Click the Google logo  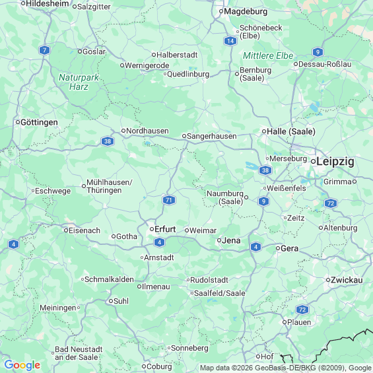(x=22, y=365)
